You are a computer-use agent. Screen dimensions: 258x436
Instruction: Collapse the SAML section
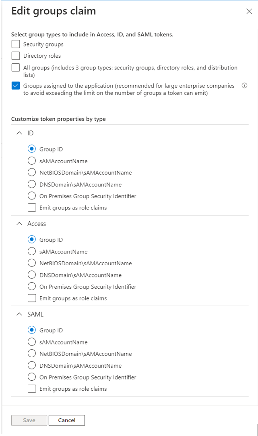click(x=19, y=314)
